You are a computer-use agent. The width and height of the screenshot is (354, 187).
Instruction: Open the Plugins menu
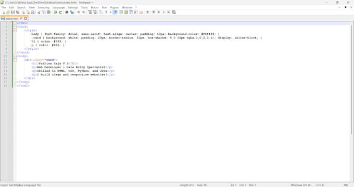(114, 7)
